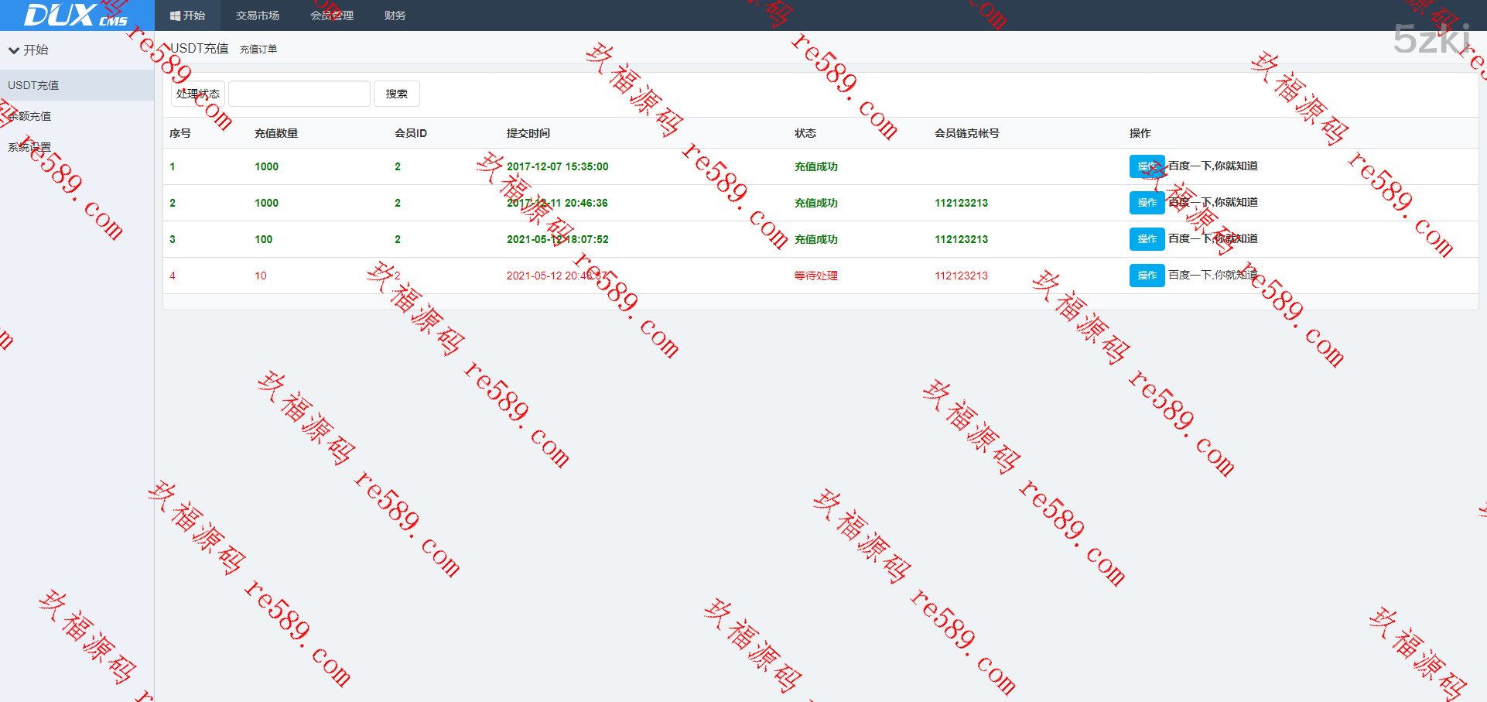Click 操作 button for order 2

tap(1146, 203)
